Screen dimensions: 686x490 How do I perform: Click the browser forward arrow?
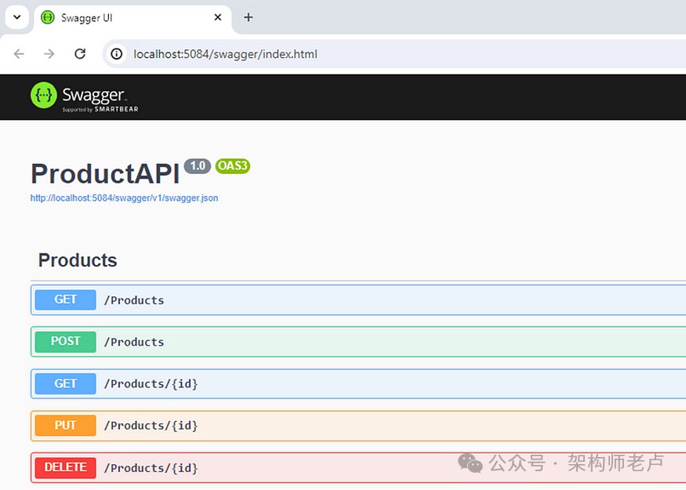tap(49, 54)
